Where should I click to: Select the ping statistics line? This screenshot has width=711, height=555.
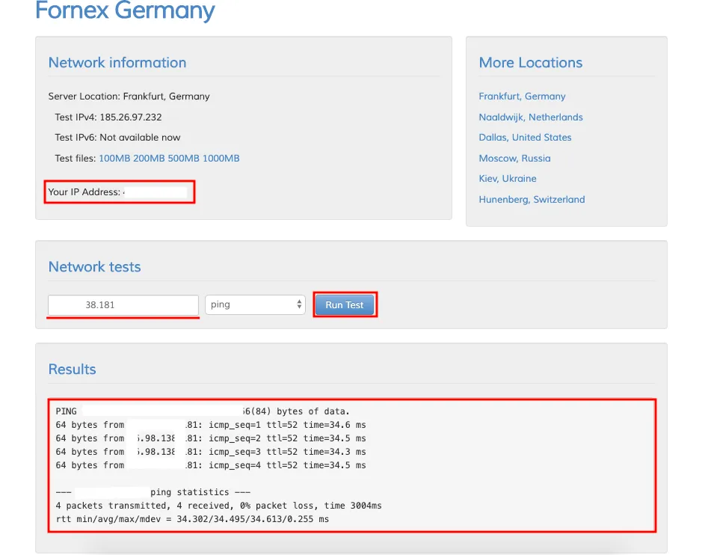(x=153, y=492)
